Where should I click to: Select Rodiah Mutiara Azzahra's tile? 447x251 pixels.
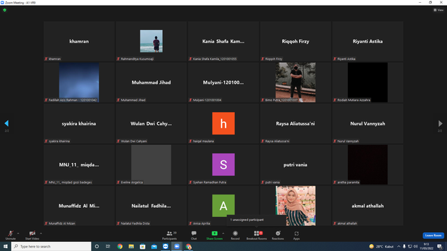(x=367, y=82)
